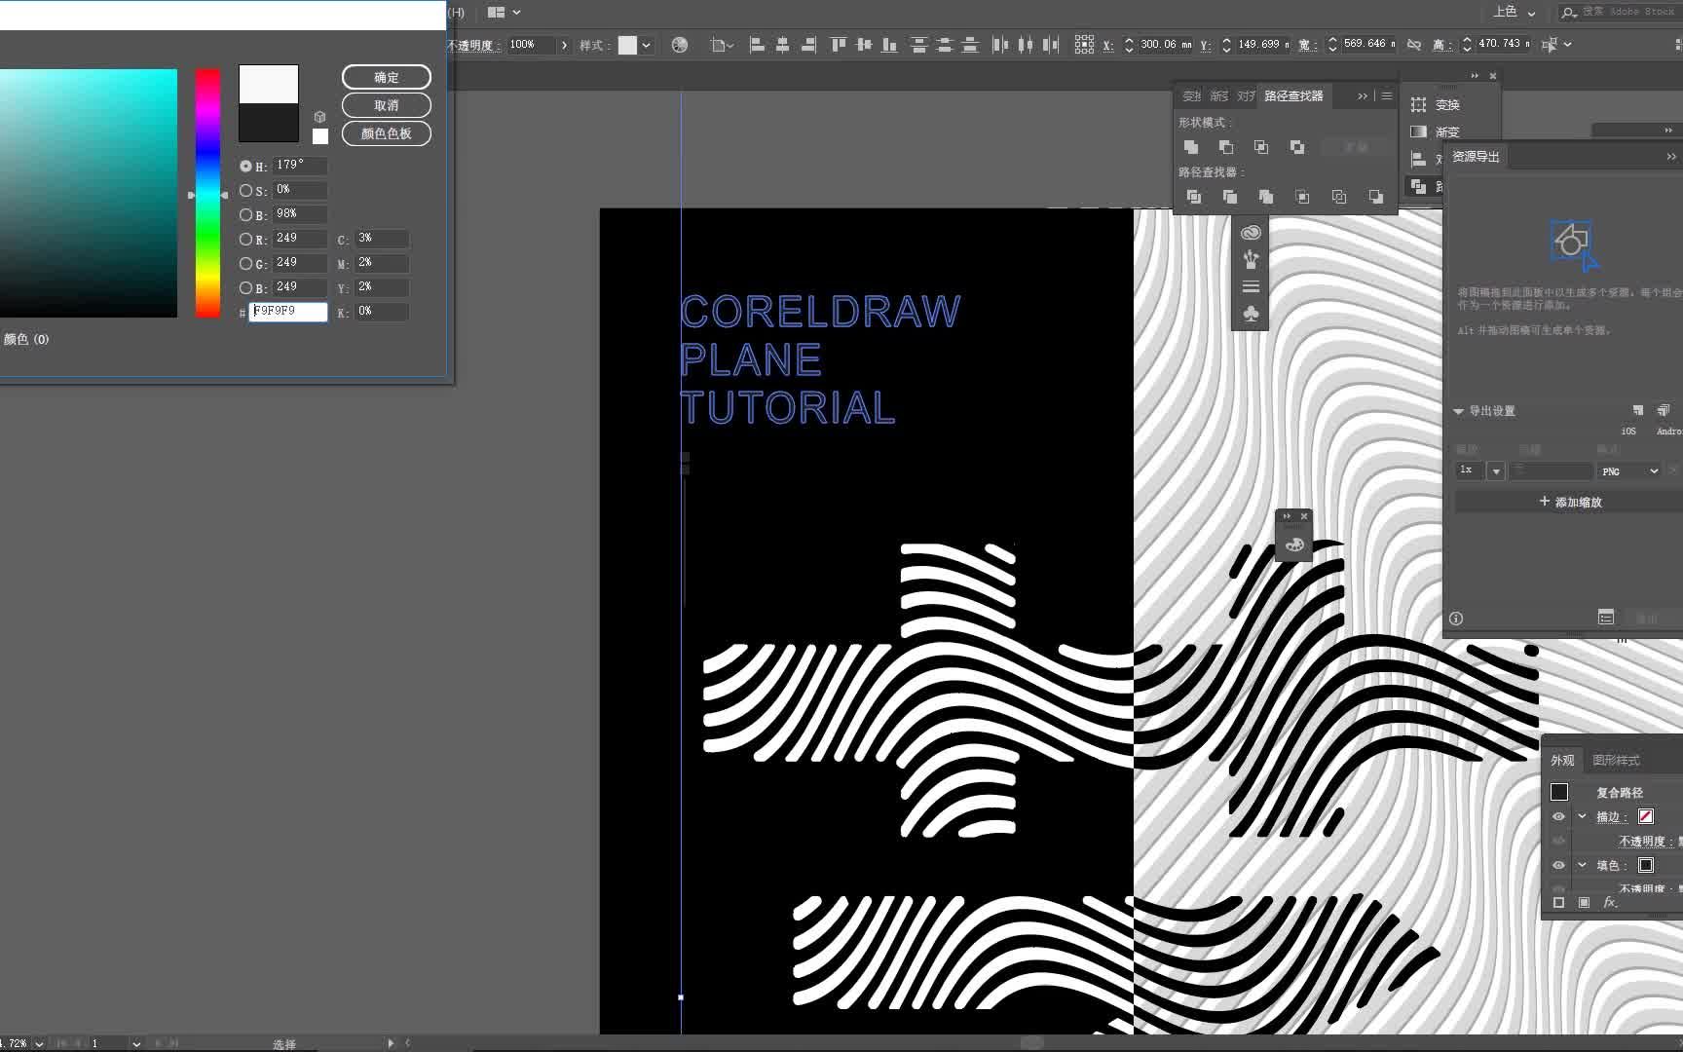Click vertical distribute center icon in control bar
1683x1052 pixels.
[x=944, y=45]
